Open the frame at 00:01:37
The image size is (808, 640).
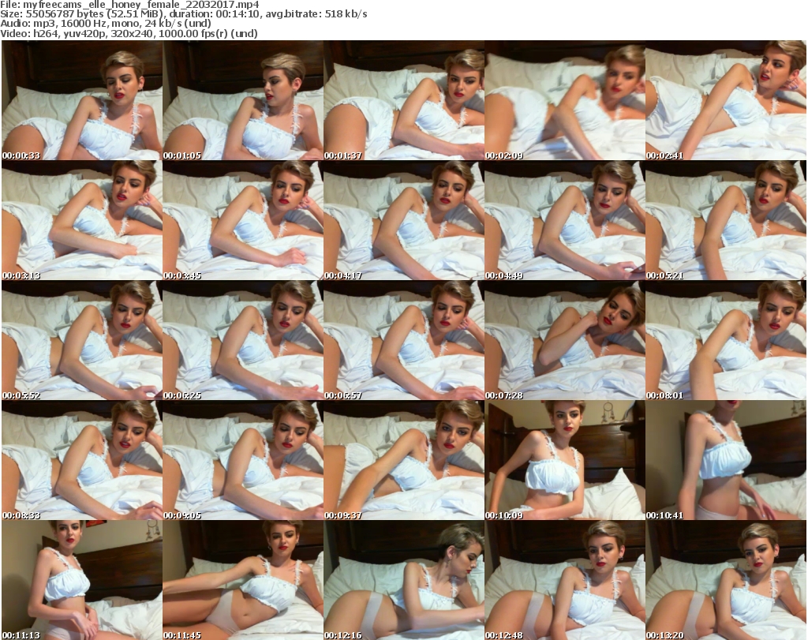pyautogui.click(x=404, y=100)
